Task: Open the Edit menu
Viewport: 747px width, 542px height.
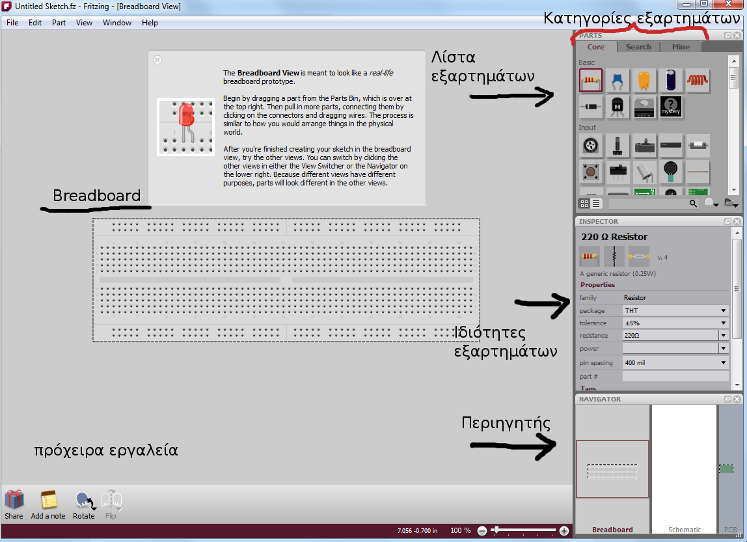Action: tap(34, 22)
